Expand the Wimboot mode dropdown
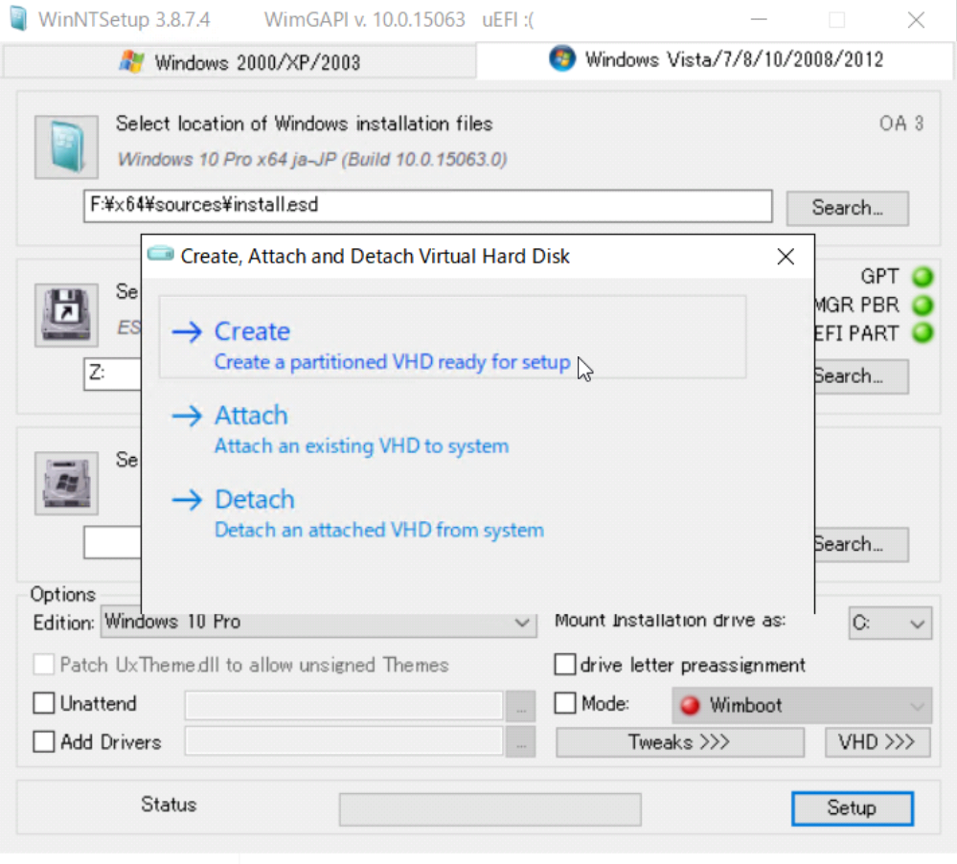The width and height of the screenshot is (957, 864). pos(802,705)
